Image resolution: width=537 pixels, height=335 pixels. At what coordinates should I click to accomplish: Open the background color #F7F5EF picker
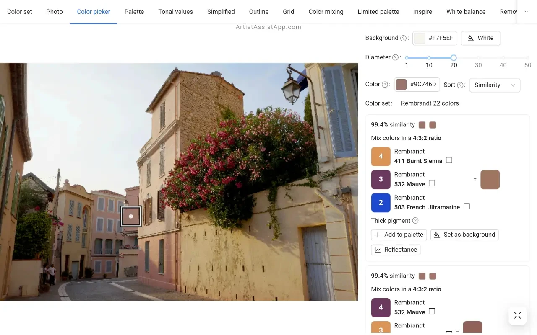(x=435, y=38)
